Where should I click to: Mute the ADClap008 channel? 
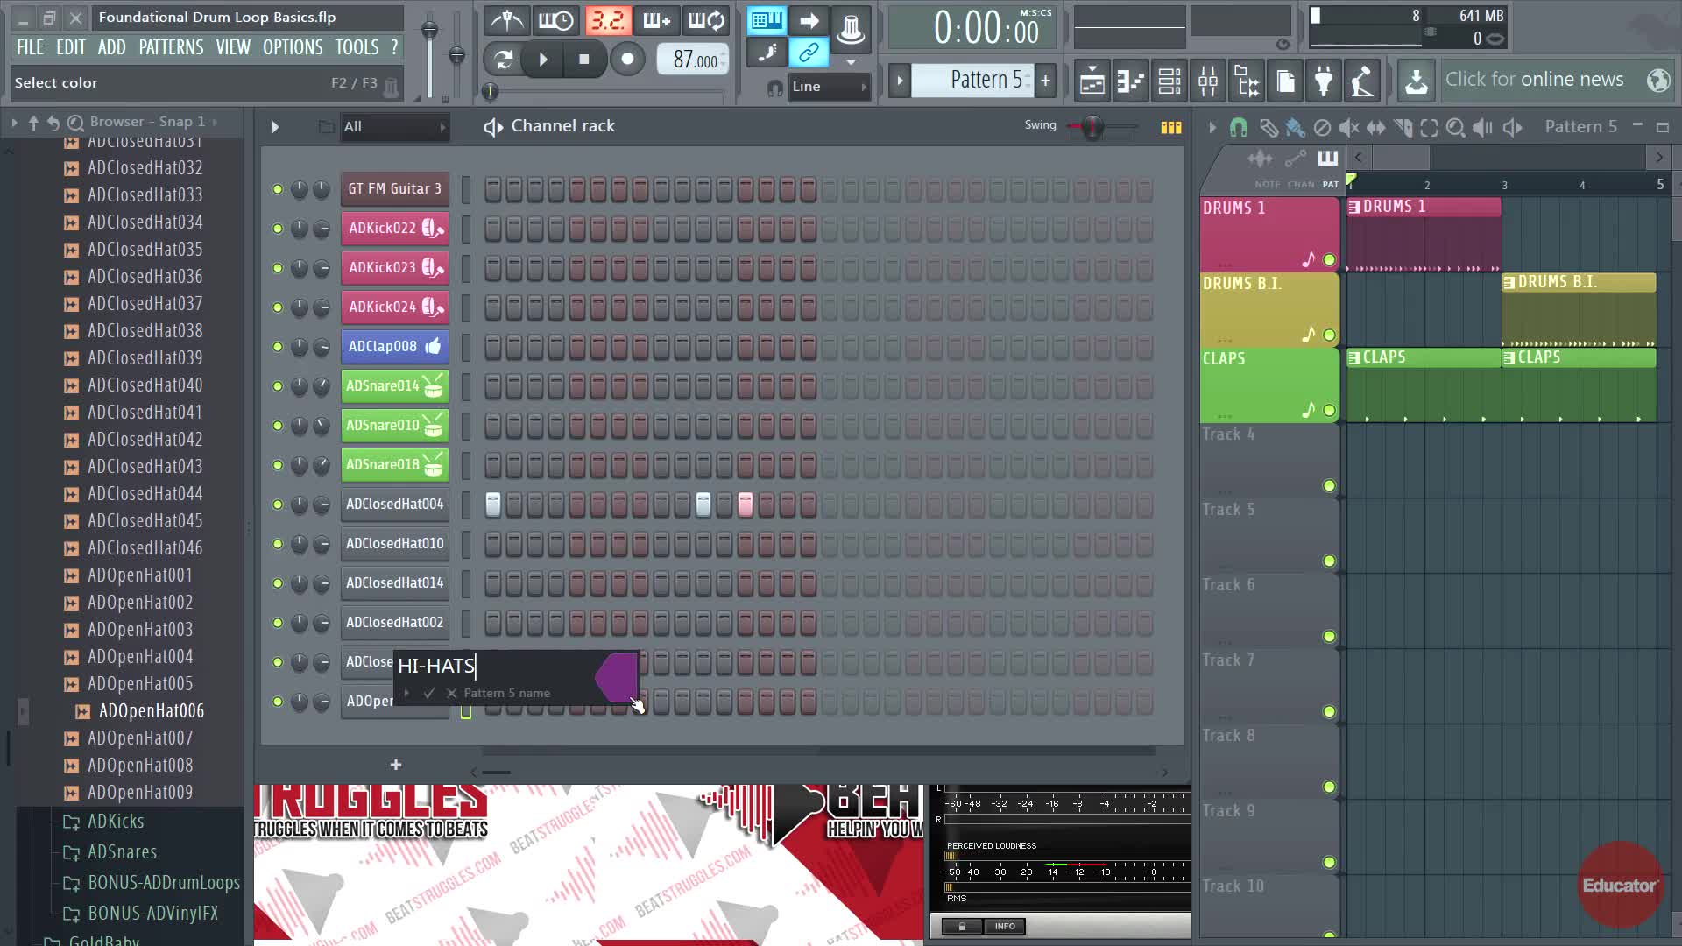(278, 347)
